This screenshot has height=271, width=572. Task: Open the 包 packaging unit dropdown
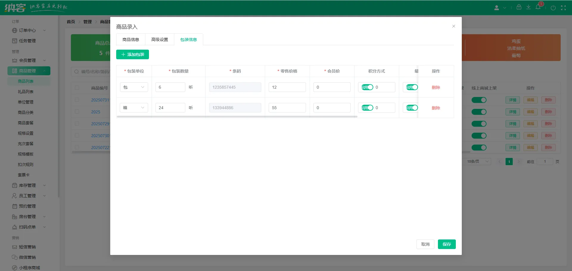point(134,87)
